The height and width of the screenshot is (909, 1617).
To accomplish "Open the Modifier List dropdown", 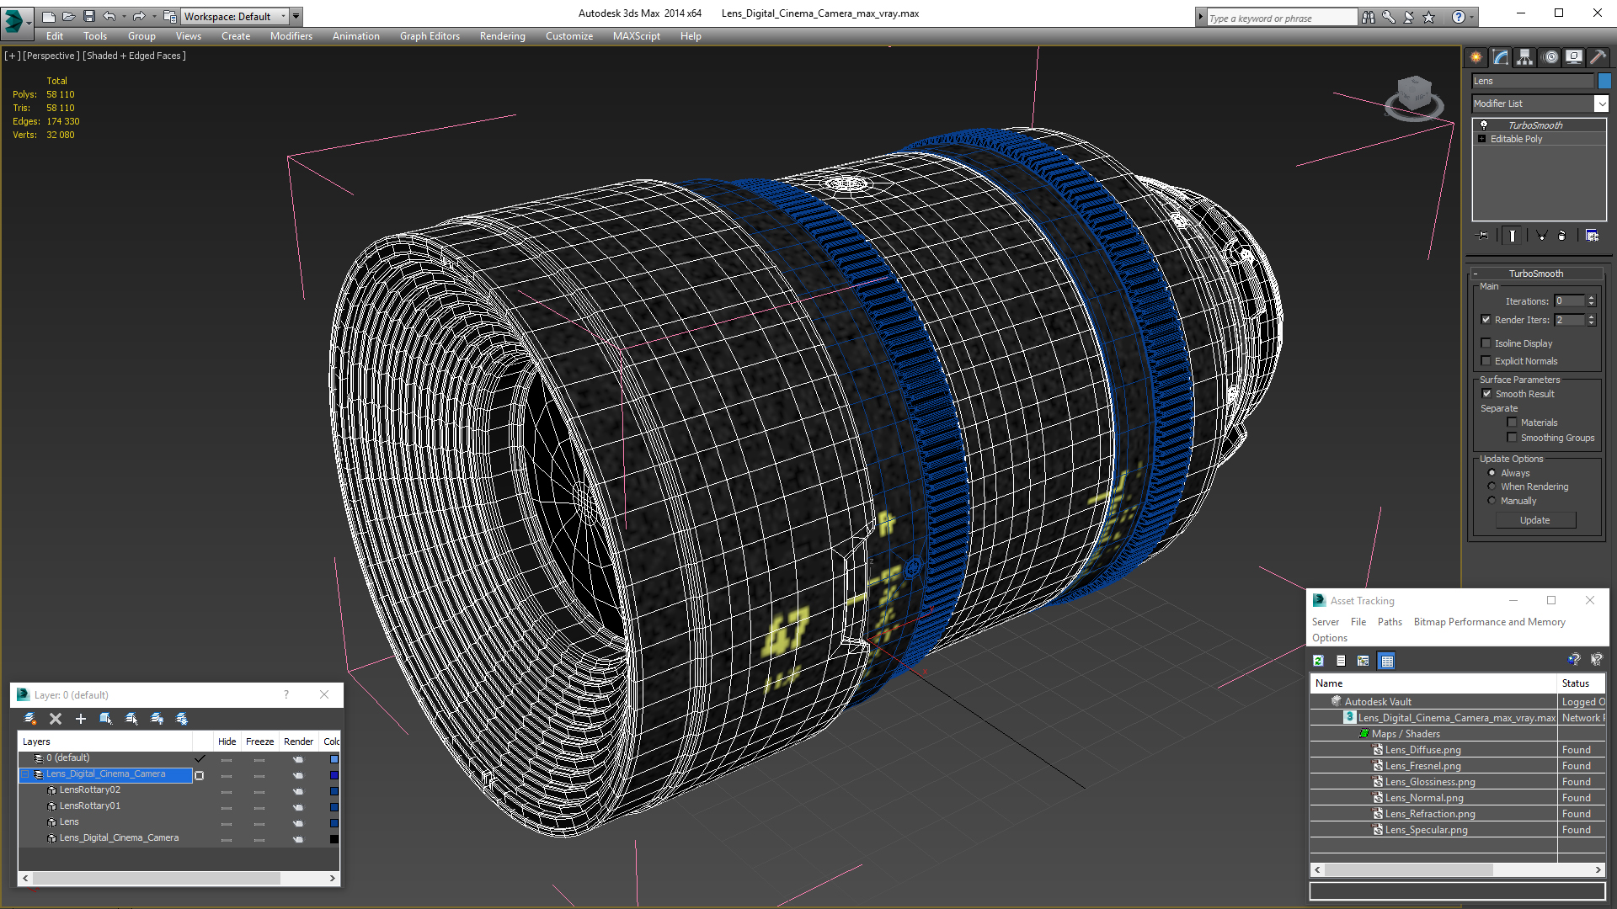I will click(1601, 104).
